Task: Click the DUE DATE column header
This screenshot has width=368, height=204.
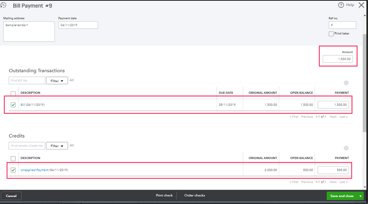Action: (226, 93)
